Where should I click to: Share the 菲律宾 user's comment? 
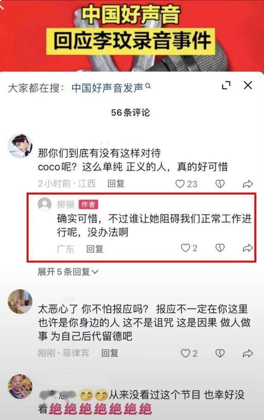247,353
